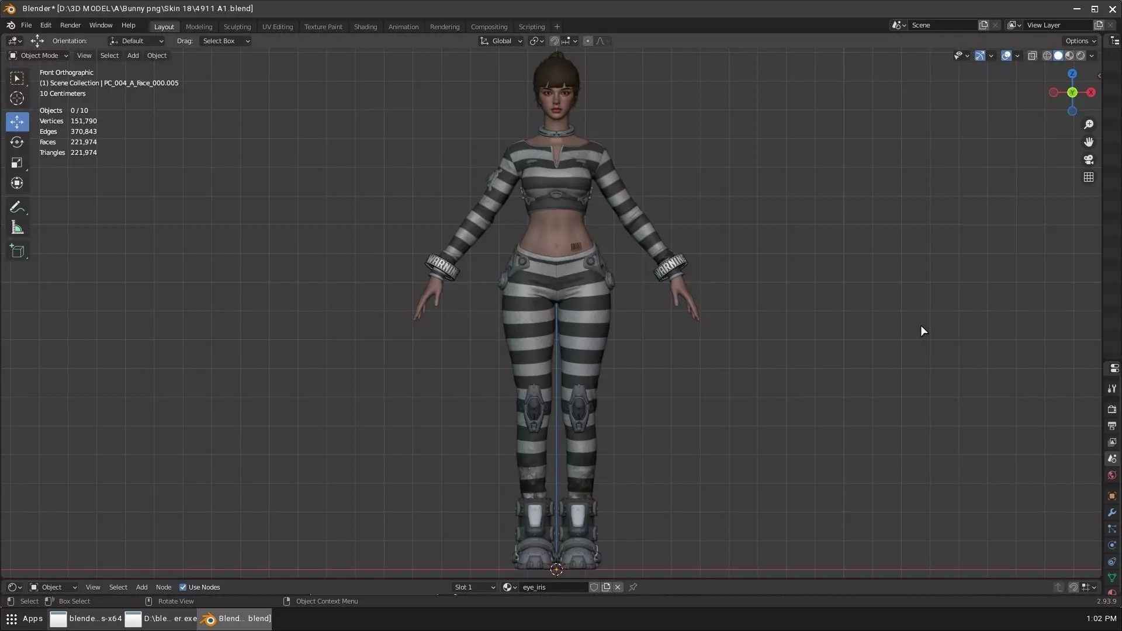Choose the Rotate tool
Screen dimensions: 1122x631
coord(17,142)
